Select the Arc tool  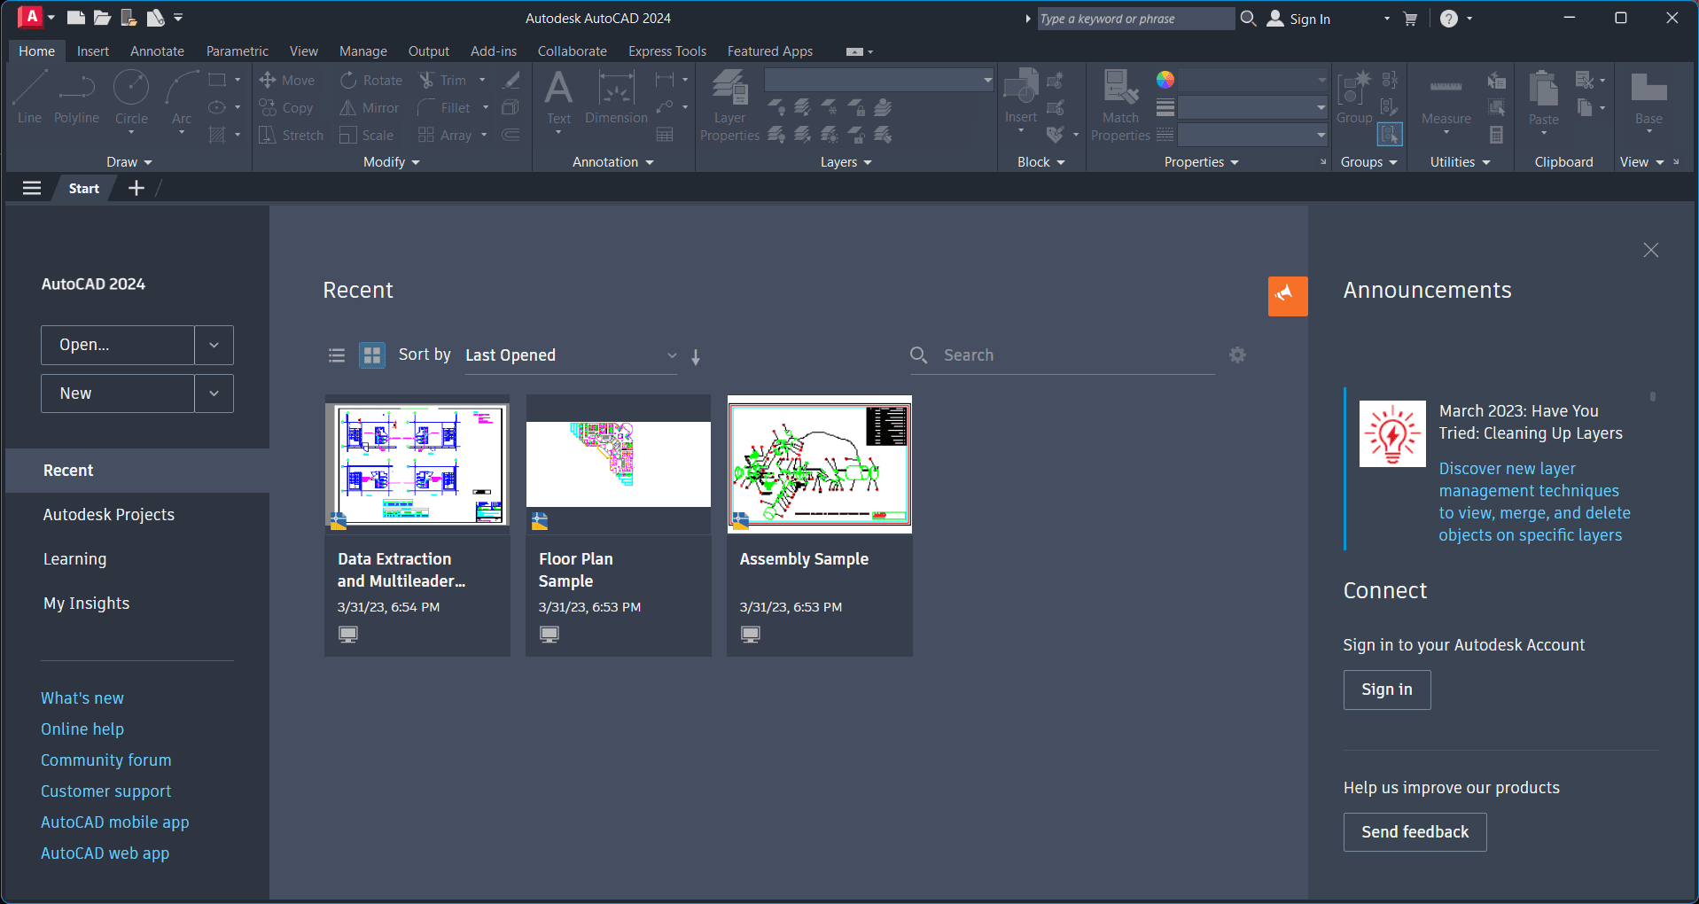(x=182, y=98)
